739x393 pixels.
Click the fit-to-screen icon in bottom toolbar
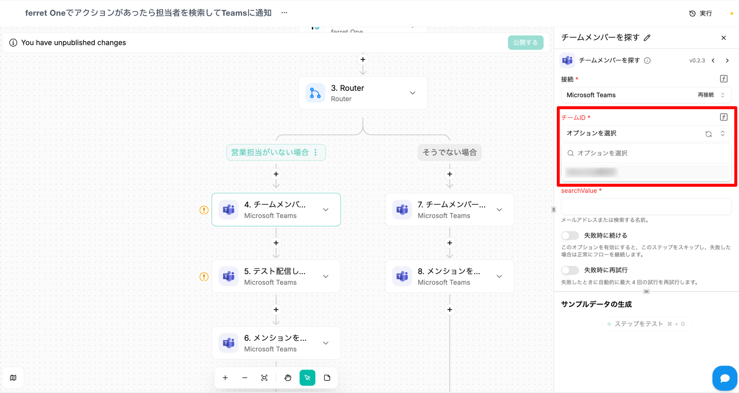[264, 377]
